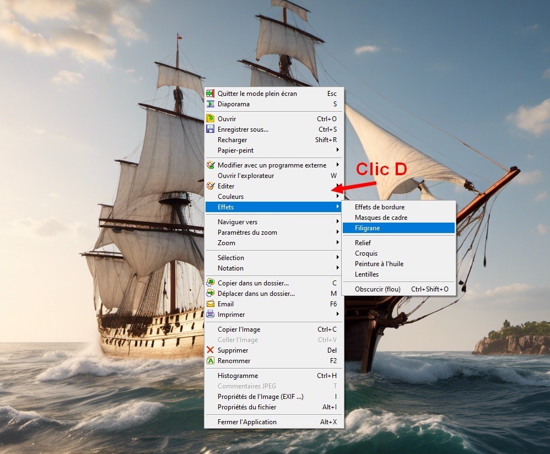The image size is (550, 454).
Task: Choose Quitter le mode plein écran
Action: (273, 94)
